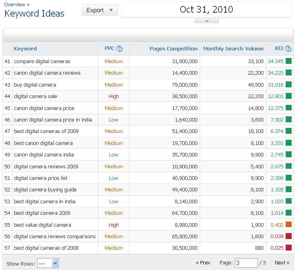Click the KEI help question mark icon
The height and width of the screenshot is (270, 296).
pyautogui.click(x=288, y=49)
